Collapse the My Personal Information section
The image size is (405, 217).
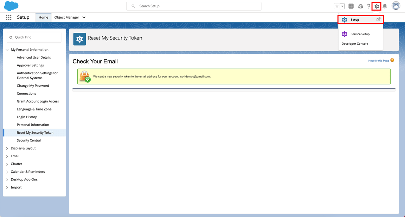coord(7,50)
